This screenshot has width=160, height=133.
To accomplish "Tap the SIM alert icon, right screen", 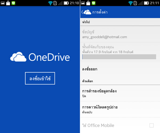I will pyautogui.click(x=135, y=3).
